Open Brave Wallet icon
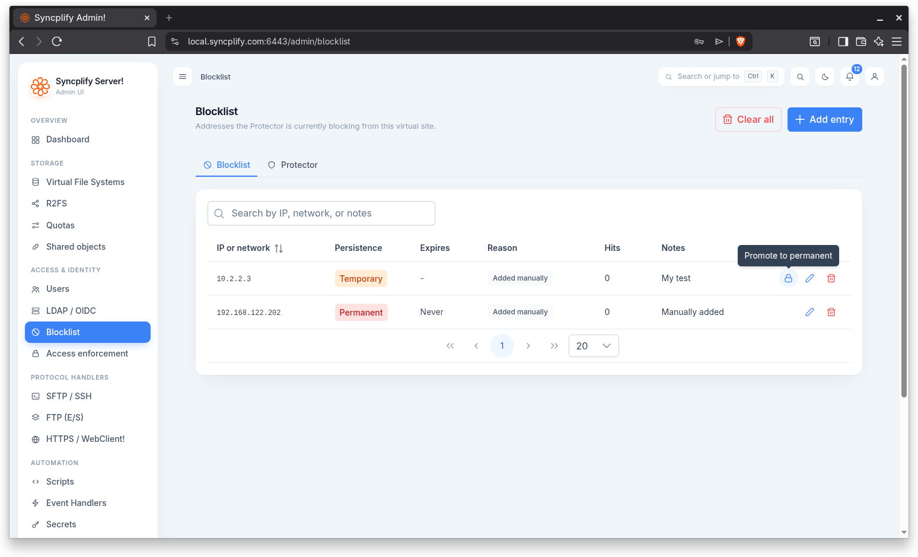 coord(861,42)
